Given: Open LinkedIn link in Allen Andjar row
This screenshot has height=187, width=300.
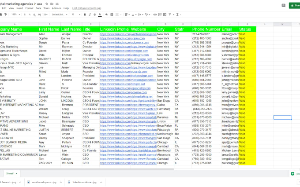Looking at the screenshot, I should tap(115, 34).
